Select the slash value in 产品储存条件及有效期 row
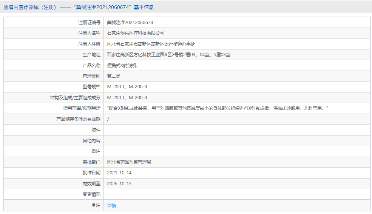Screen dimensions: 372x214 pos(108,119)
